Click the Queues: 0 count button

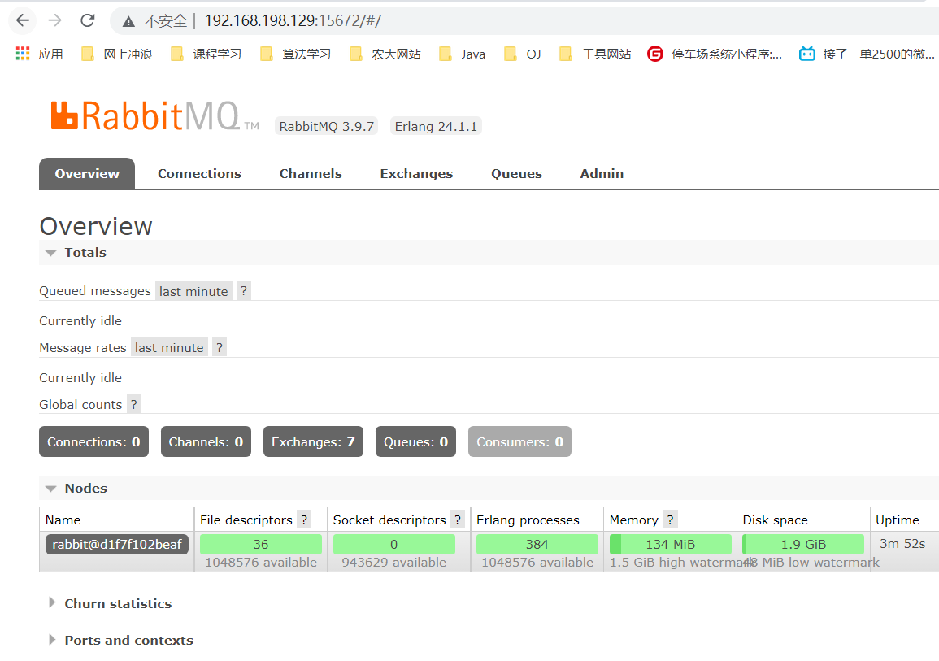pos(415,441)
